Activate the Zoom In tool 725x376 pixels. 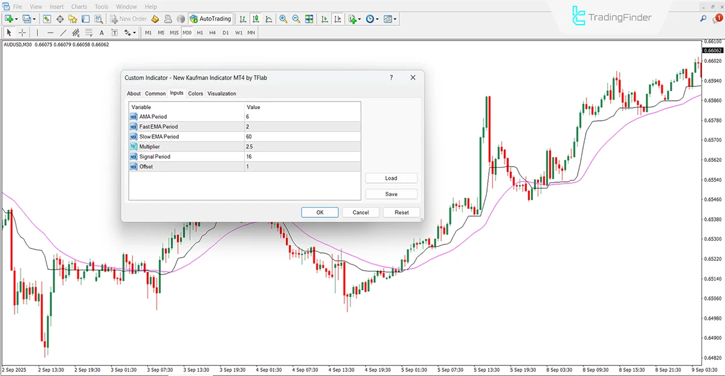[283, 19]
